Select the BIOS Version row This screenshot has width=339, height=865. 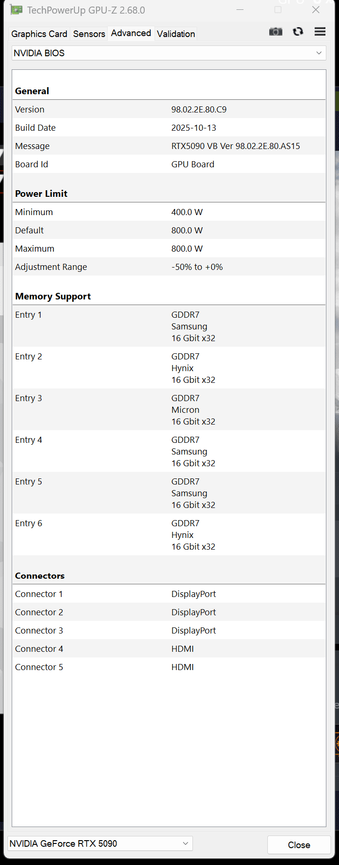click(x=169, y=109)
